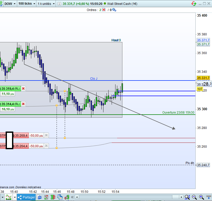Open the 1 k unités dropdown
Image resolution: width=212 pixels, height=201 pixels.
[46, 4]
